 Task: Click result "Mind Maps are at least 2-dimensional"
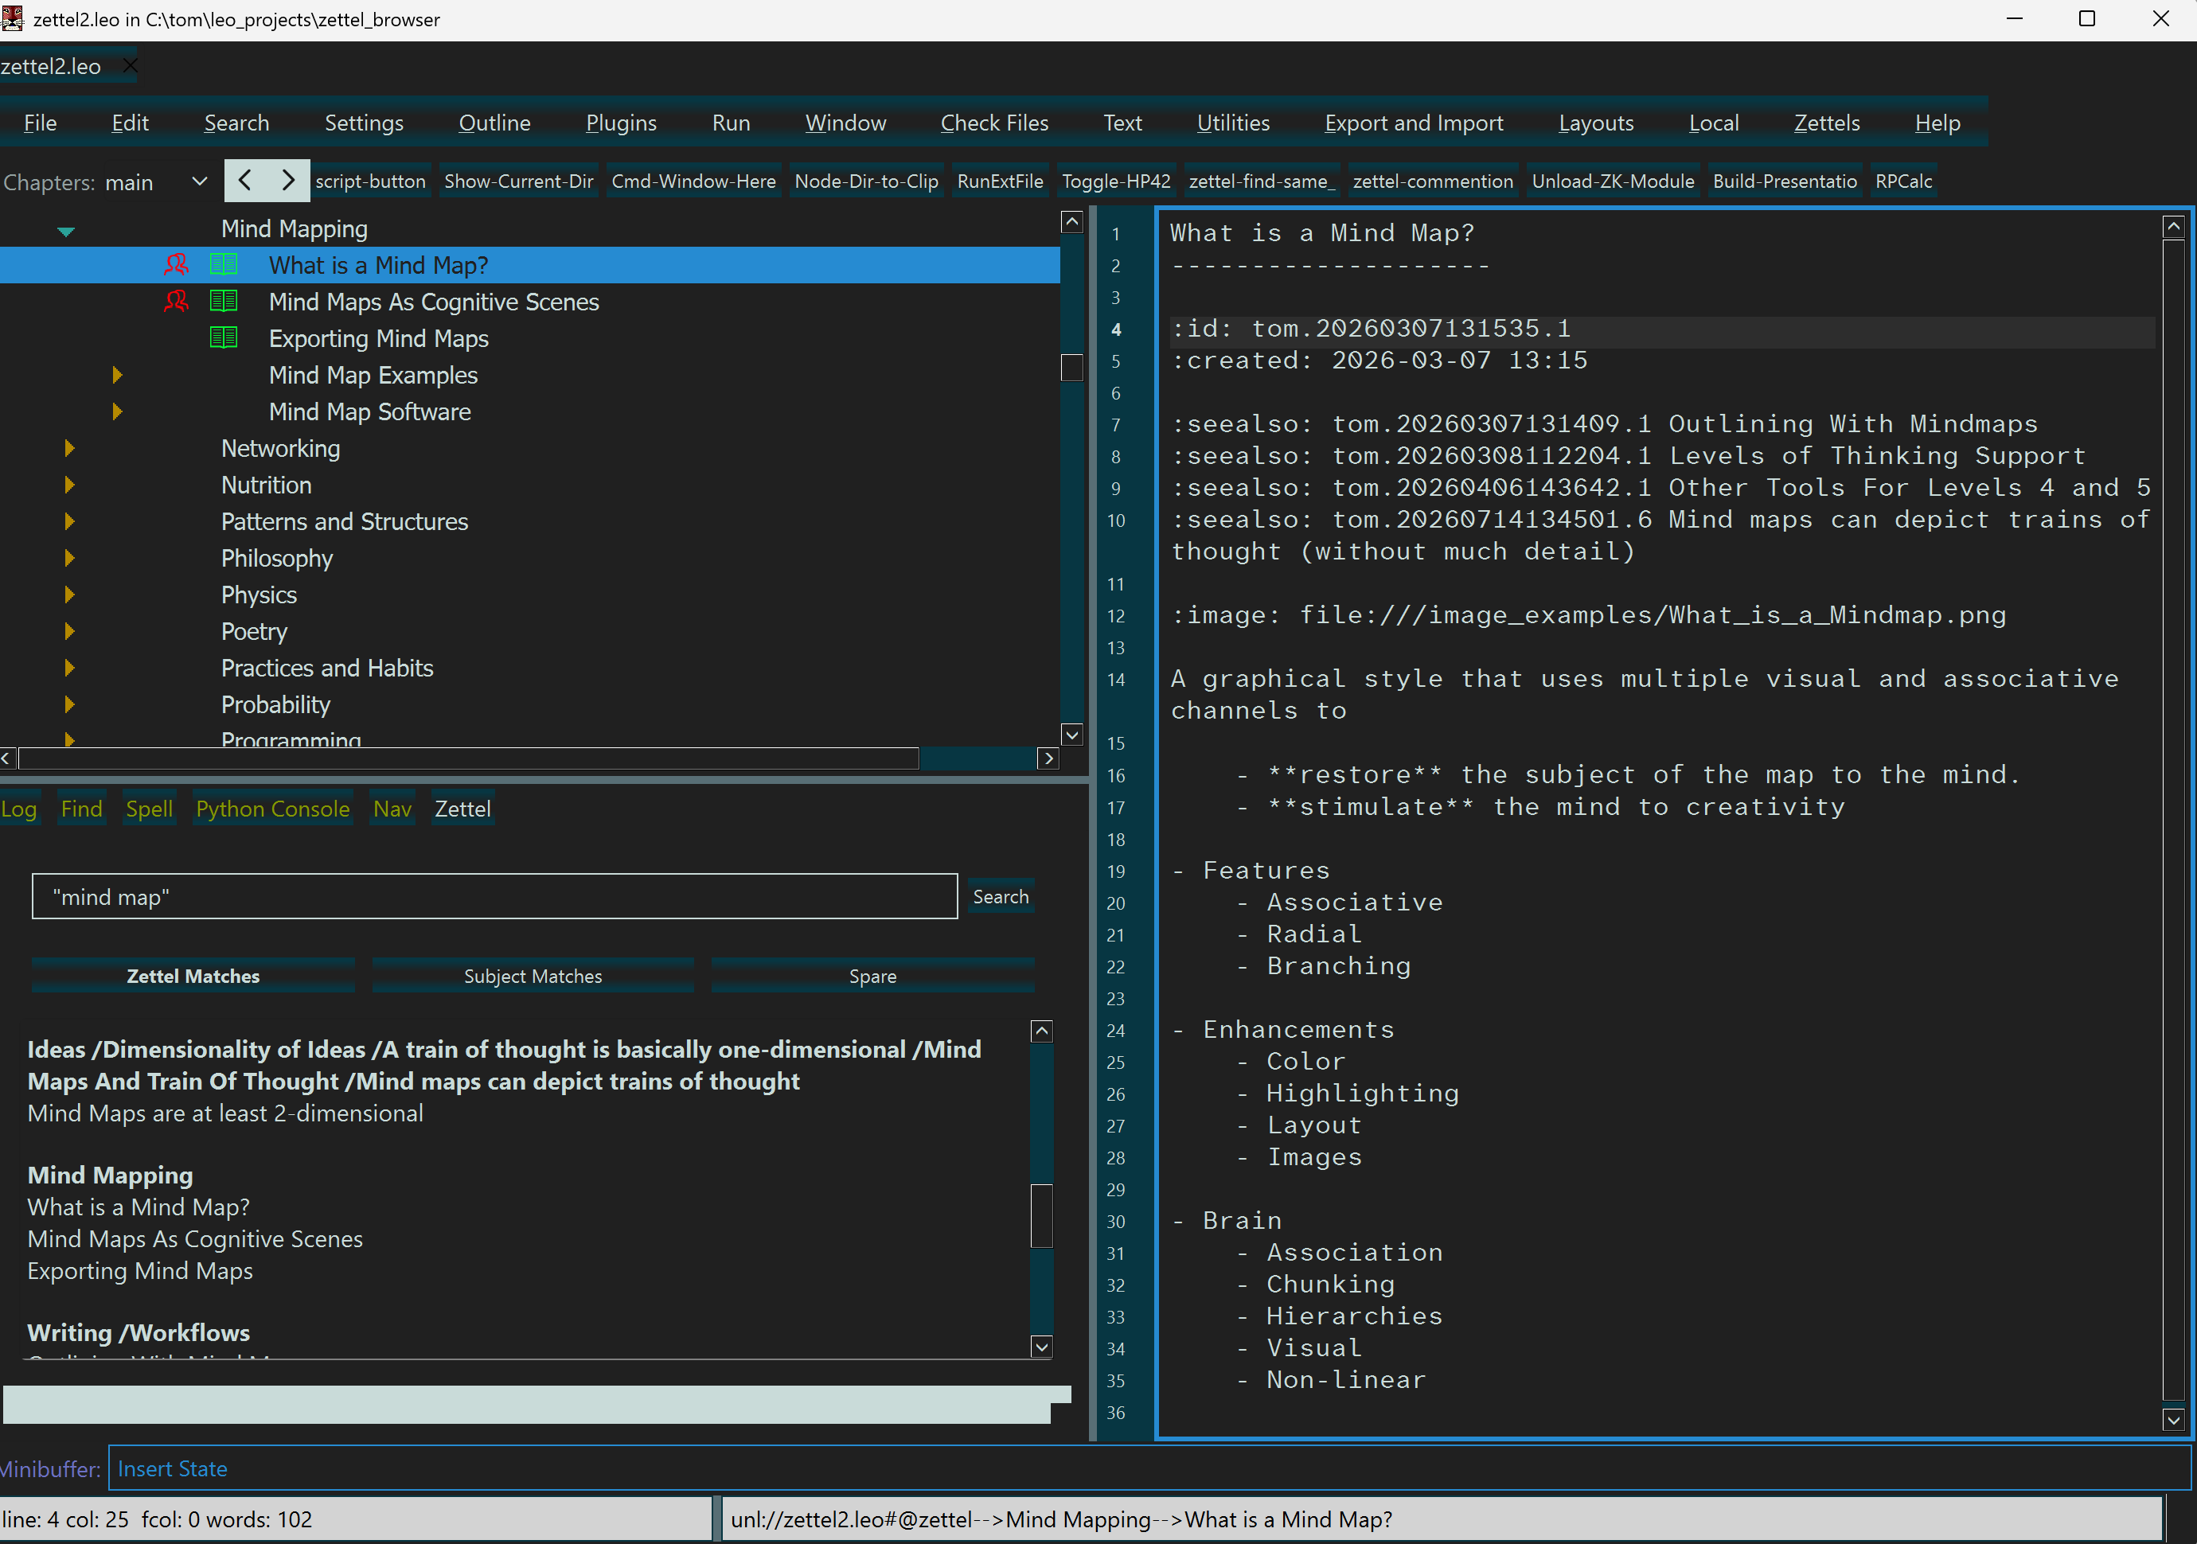coord(226,1113)
